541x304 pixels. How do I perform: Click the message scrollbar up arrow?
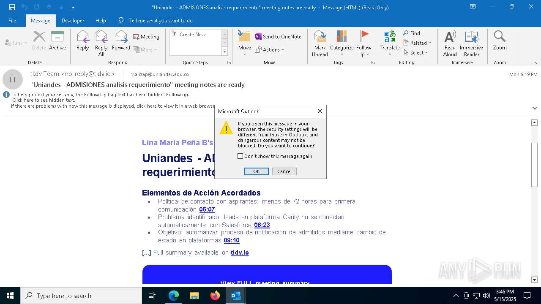tap(534, 122)
